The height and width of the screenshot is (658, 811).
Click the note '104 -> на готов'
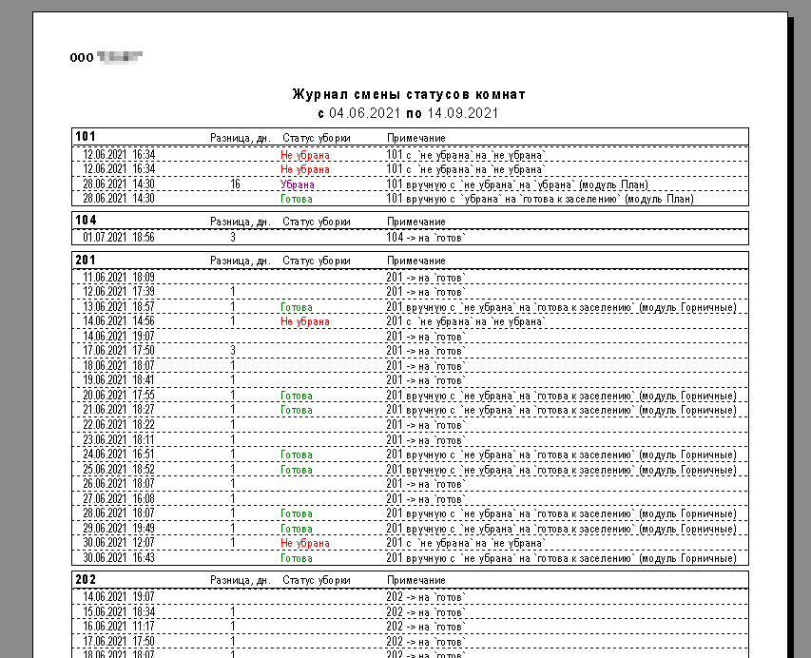[x=426, y=238]
